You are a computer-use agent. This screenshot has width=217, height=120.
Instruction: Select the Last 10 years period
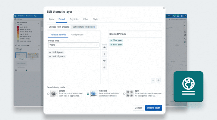tap(57, 56)
